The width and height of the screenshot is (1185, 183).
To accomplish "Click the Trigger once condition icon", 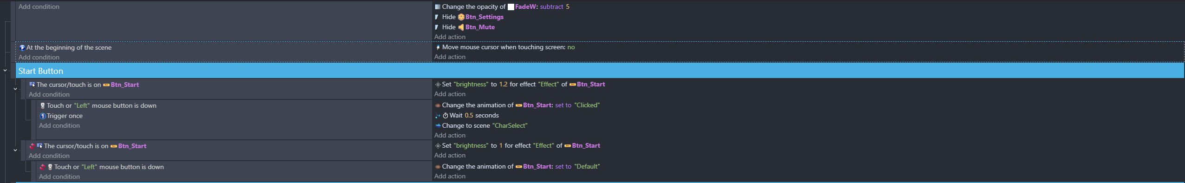I will click(43, 116).
